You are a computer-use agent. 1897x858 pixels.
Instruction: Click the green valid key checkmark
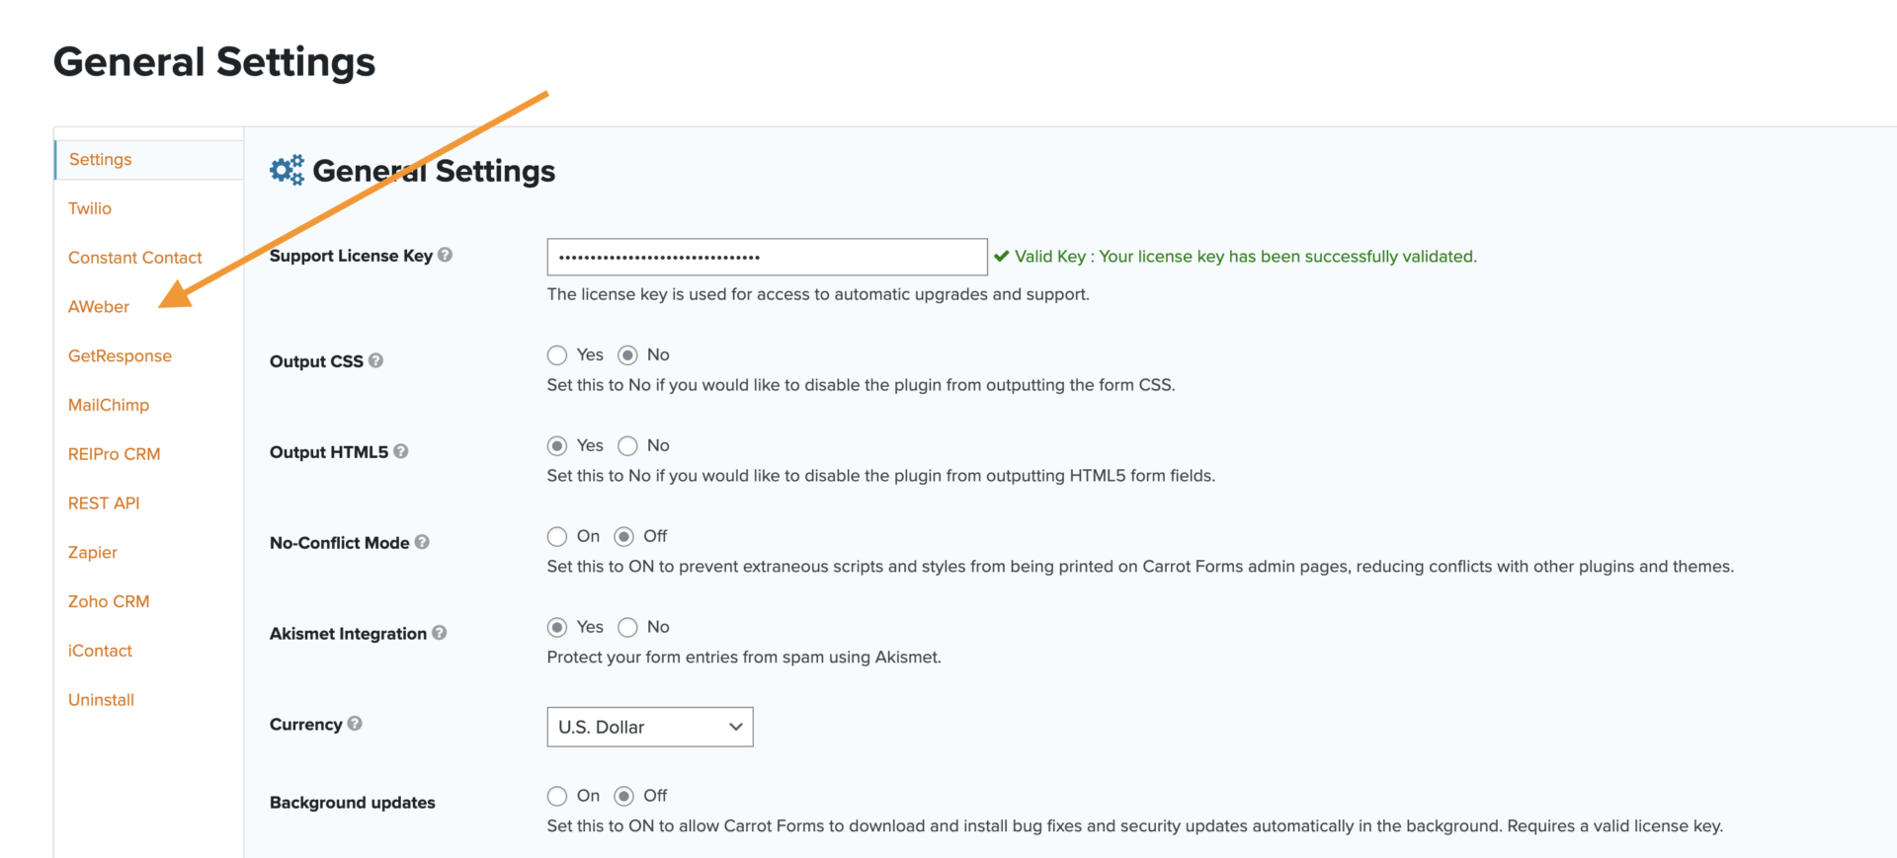tap(1001, 257)
